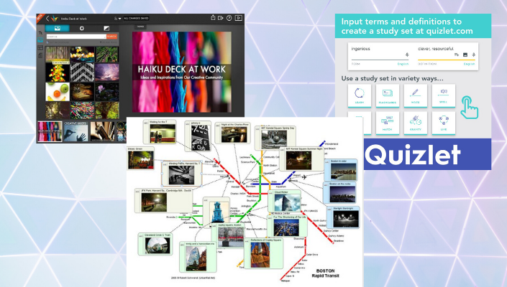This screenshot has height=287, width=507.
Task: Open the Spell study mode in Quizlet
Action: pos(444,95)
